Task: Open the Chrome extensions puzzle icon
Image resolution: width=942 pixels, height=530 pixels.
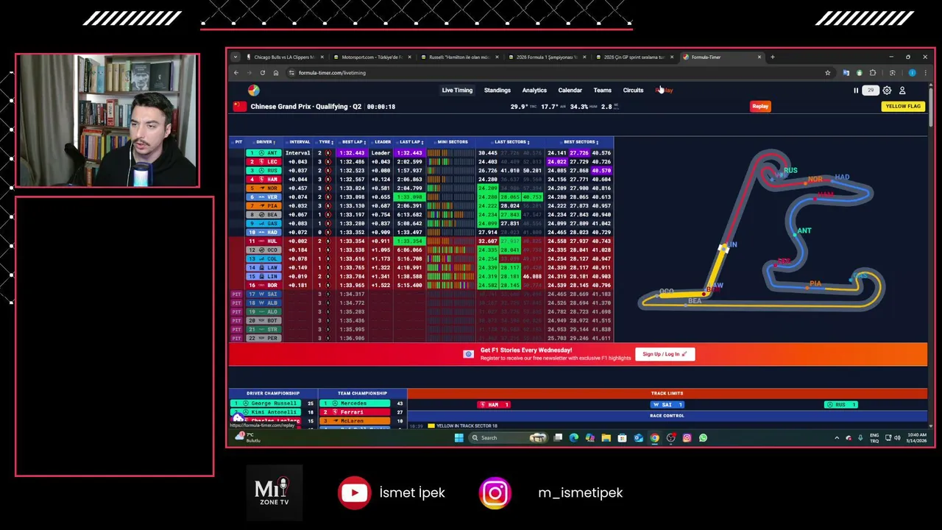Action: coord(873,73)
